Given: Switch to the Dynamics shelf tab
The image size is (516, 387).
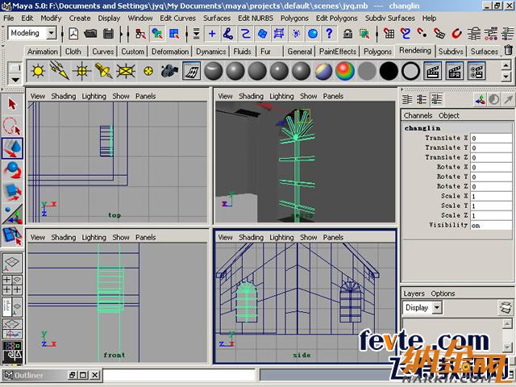Looking at the screenshot, I should pyautogui.click(x=210, y=52).
